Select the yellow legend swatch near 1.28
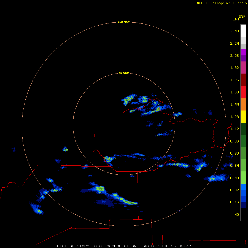This screenshot has width=248, height=248. coord(243,117)
